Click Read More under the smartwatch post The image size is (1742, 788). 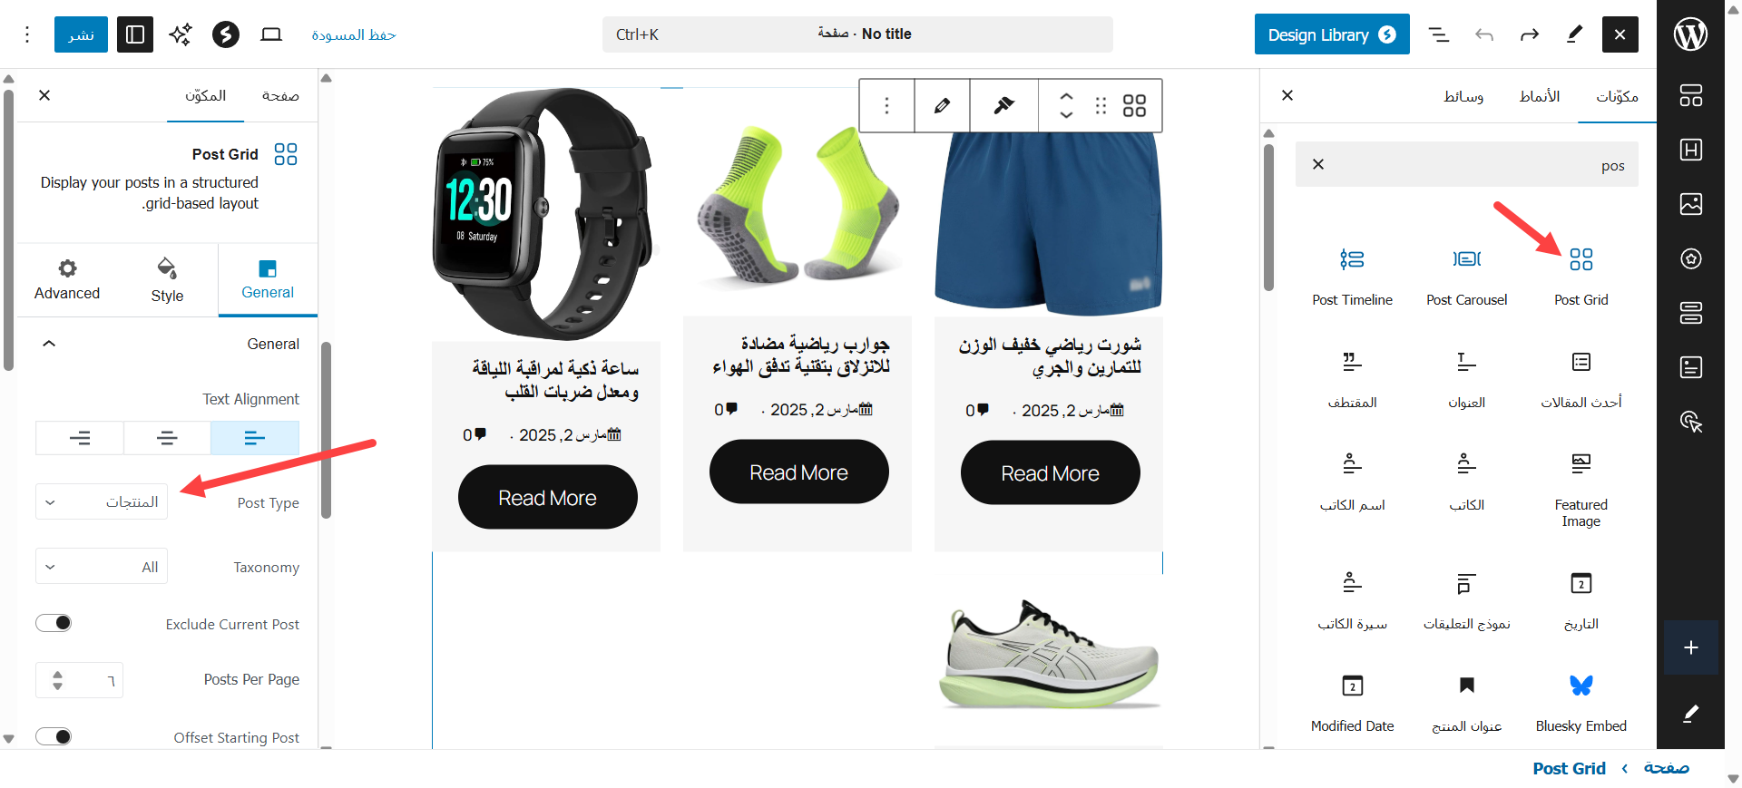click(x=548, y=497)
